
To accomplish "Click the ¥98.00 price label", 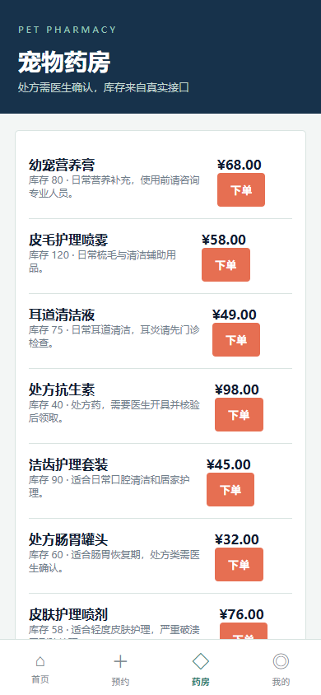I will tap(237, 389).
